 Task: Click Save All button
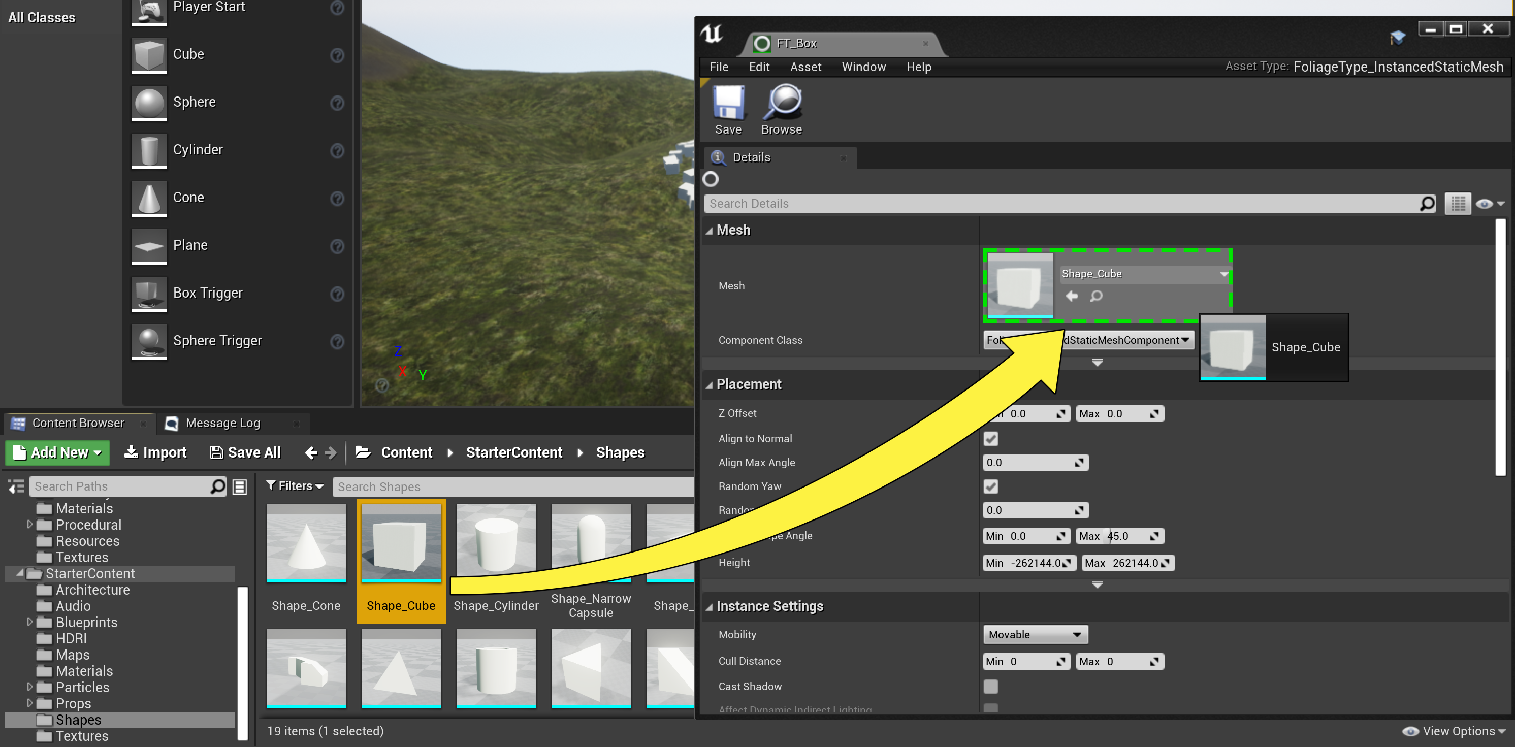tap(246, 452)
